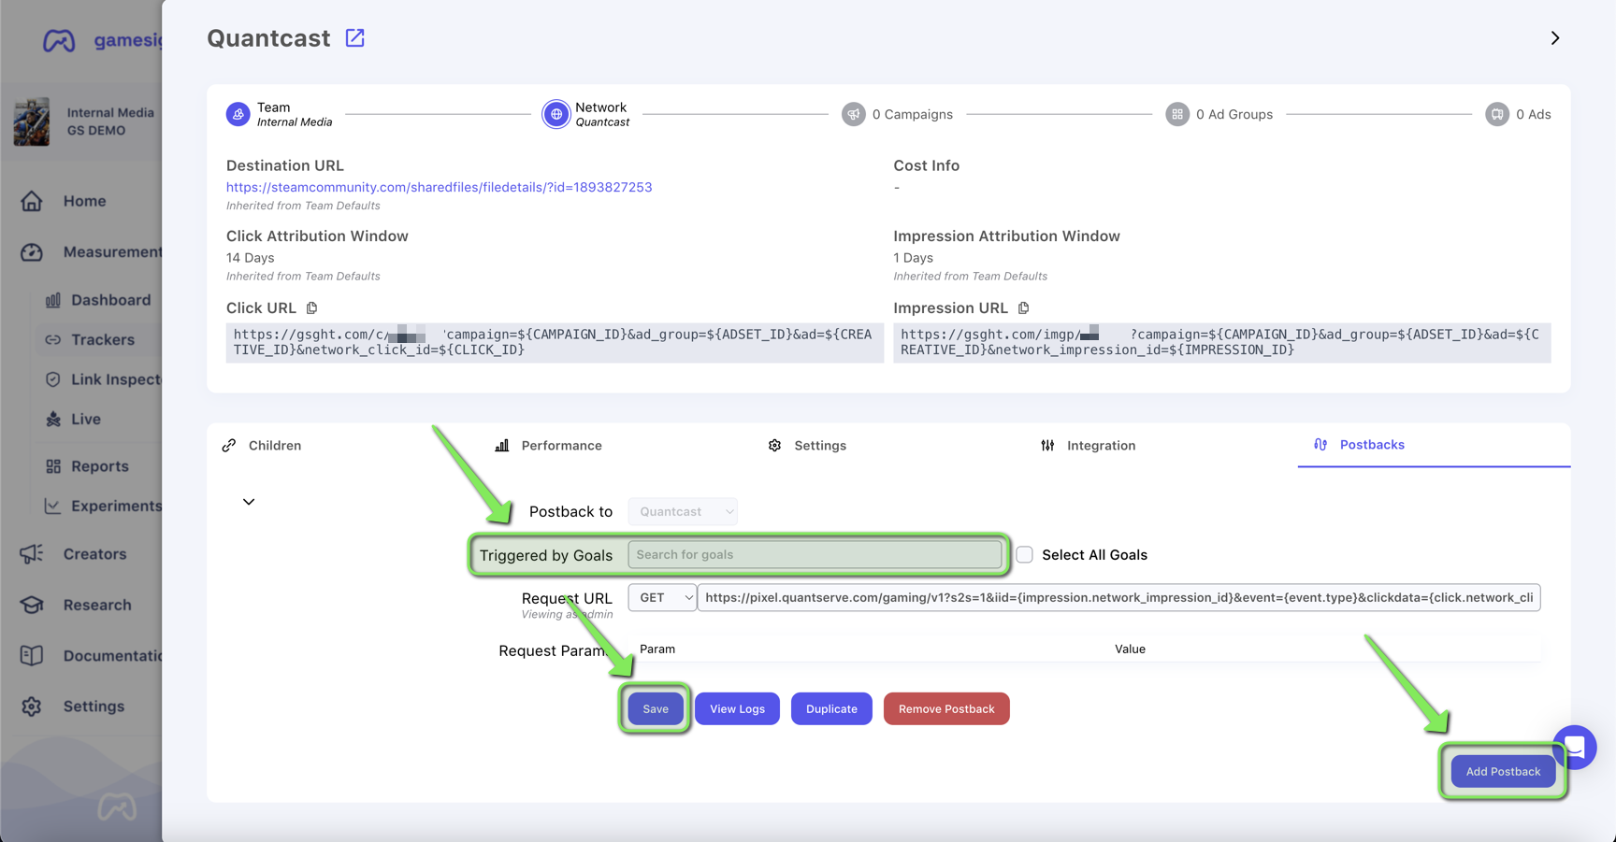Click the Ads step icon

coord(1497,114)
